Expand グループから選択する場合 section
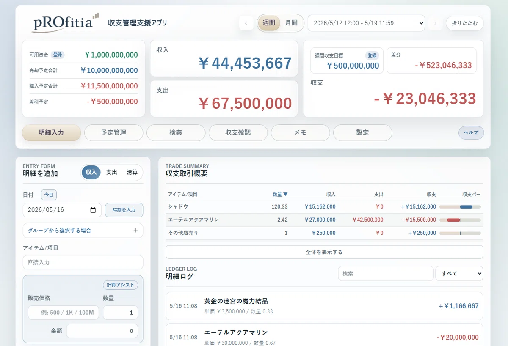Viewport: 508px width, 346px height. (83, 231)
